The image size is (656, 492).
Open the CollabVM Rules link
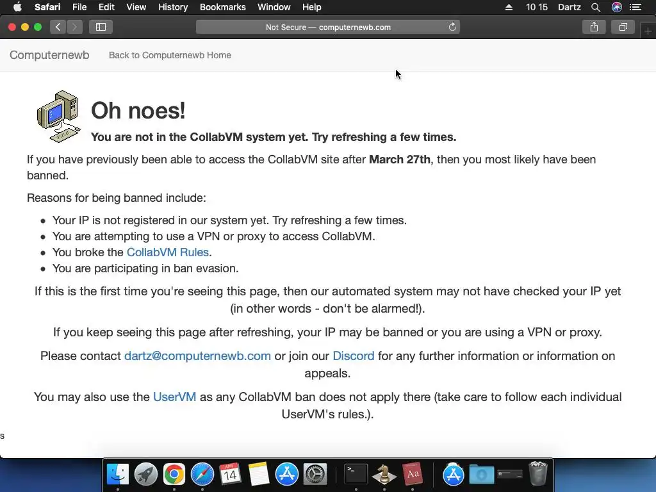168,252
